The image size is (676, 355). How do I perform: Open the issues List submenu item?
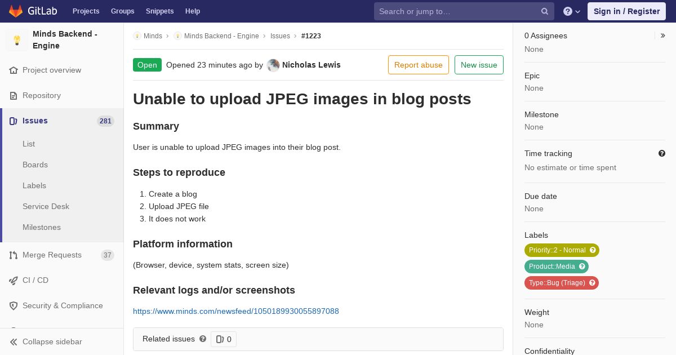click(29, 144)
